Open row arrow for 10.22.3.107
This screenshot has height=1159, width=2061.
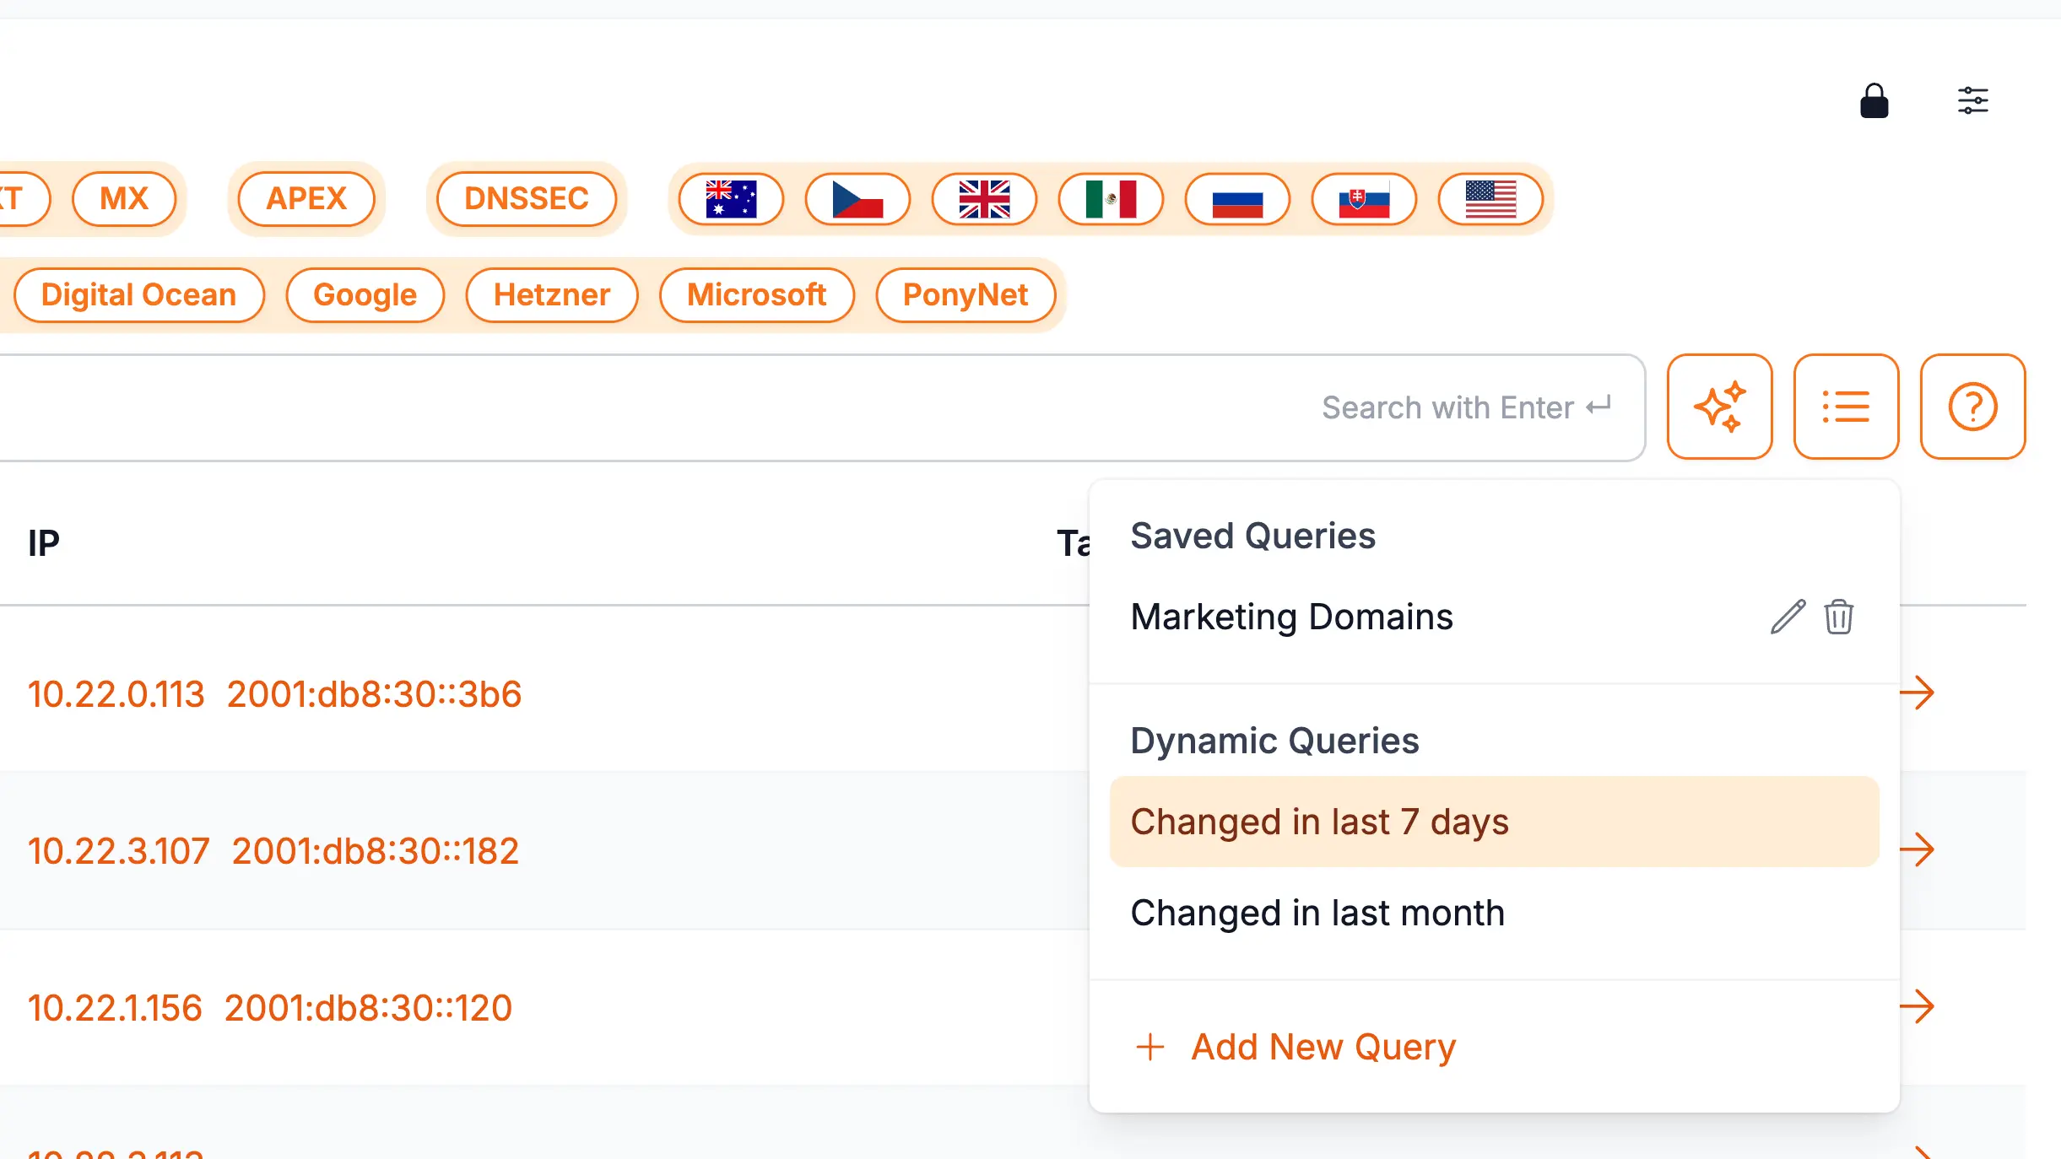[x=1917, y=849]
